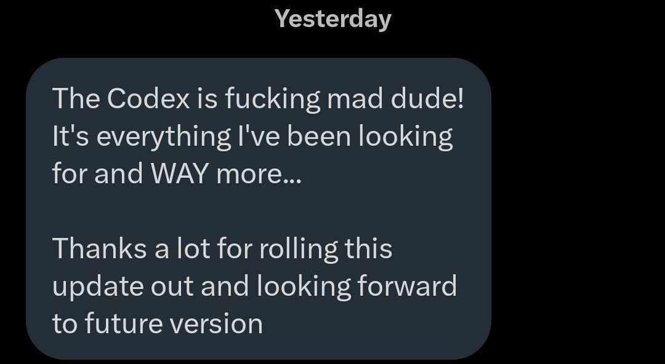665x364 pixels.
Task: Click the word 'future' in the last line
Action: [x=124, y=324]
